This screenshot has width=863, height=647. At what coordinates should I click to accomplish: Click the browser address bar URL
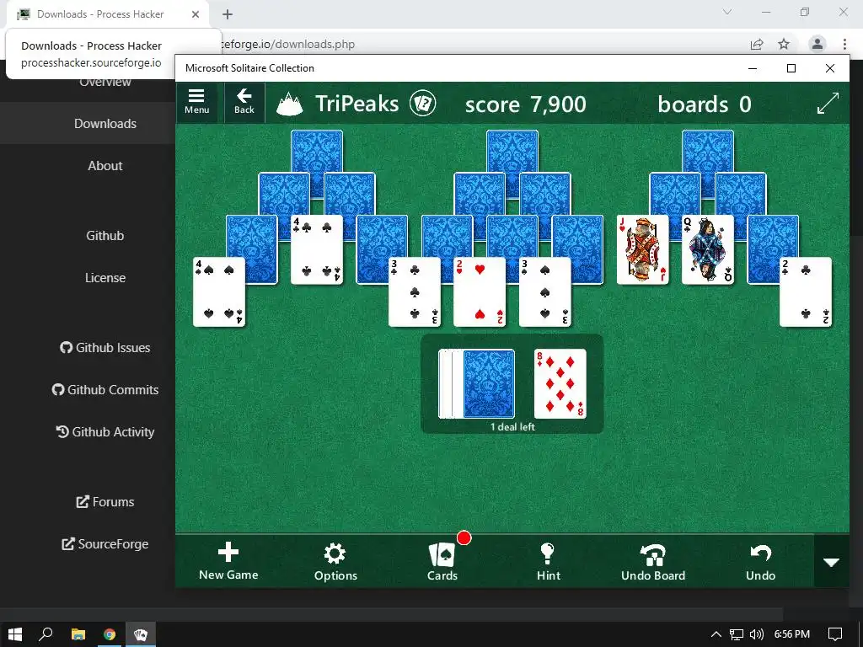(x=287, y=44)
